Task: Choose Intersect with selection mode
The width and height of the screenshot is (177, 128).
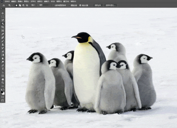Action: (x=27, y=5)
